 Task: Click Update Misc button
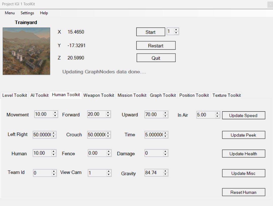pos(243,173)
